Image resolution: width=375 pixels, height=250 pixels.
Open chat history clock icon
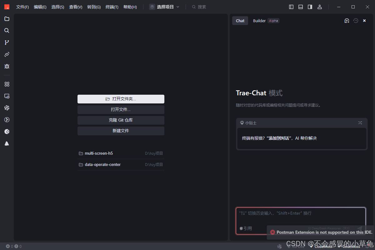click(x=356, y=21)
